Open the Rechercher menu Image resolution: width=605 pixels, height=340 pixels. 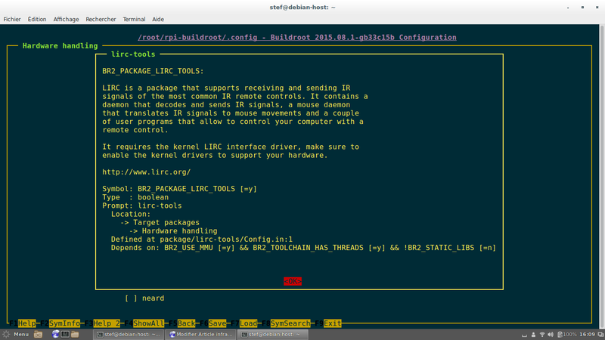point(101,20)
